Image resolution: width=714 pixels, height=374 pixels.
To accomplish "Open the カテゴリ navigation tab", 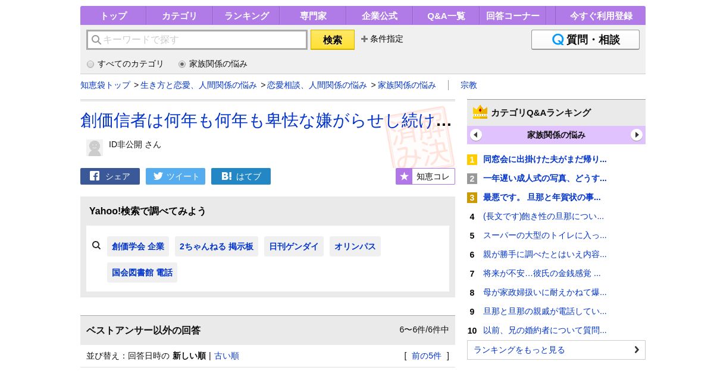I will pyautogui.click(x=179, y=15).
